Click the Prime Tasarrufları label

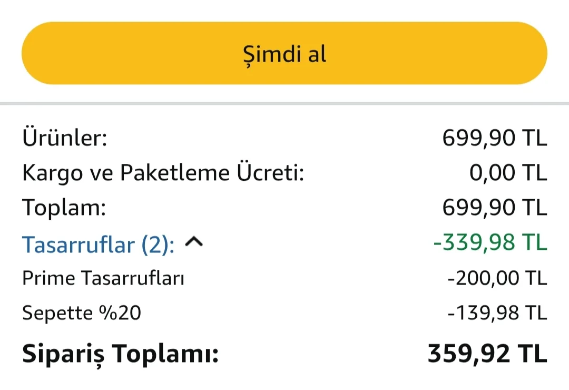[x=103, y=278]
